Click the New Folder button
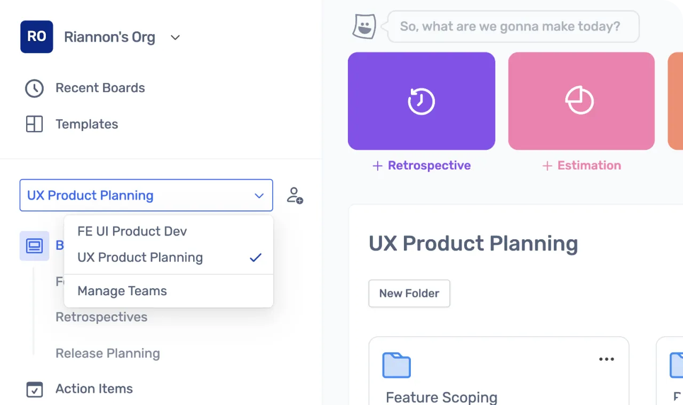The image size is (683, 405). [409, 293]
